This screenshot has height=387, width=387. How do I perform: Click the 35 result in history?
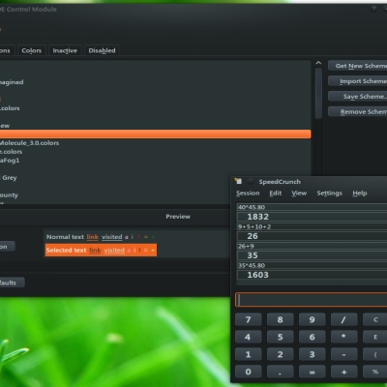(x=253, y=255)
